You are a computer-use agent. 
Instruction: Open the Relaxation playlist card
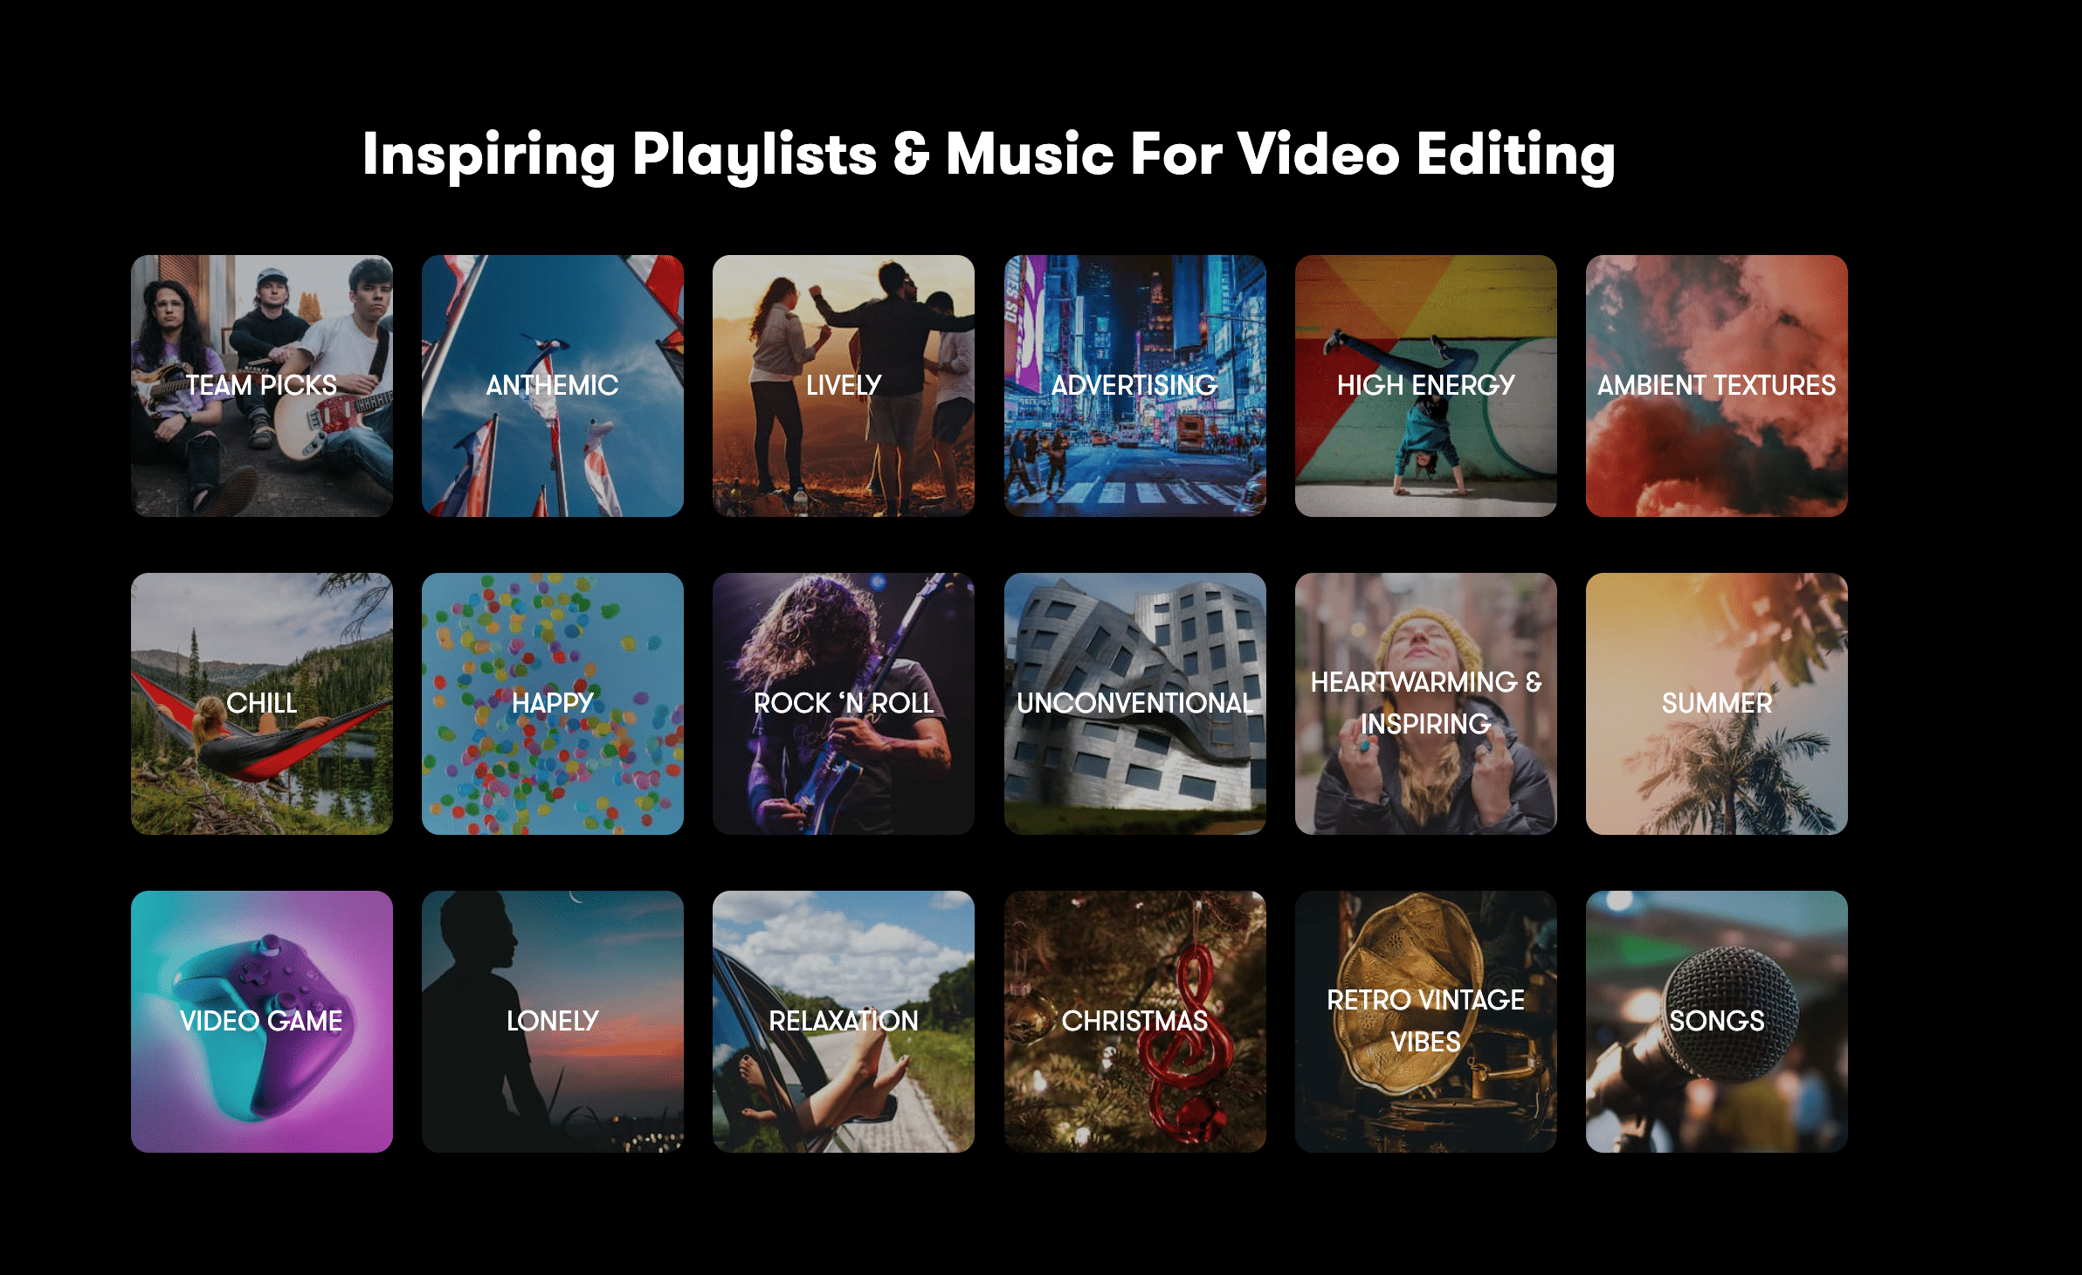(843, 1021)
